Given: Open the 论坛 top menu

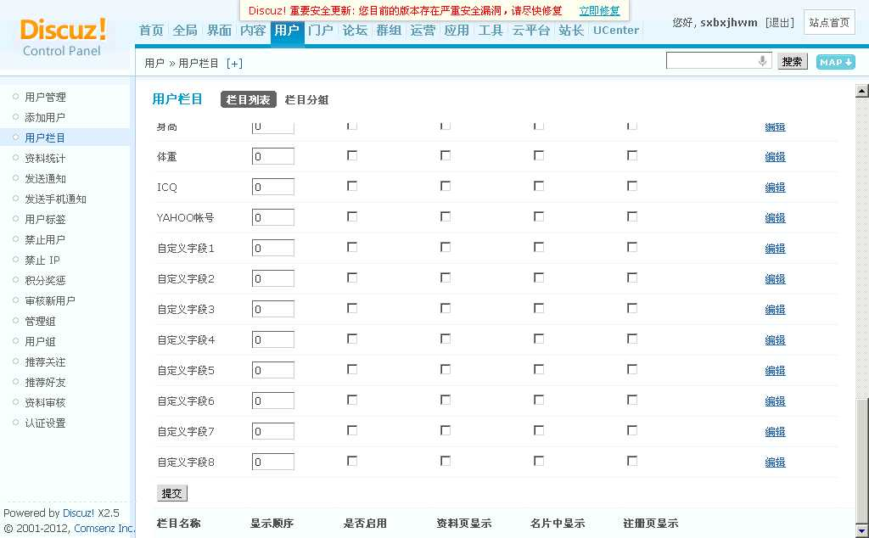Looking at the screenshot, I should tap(355, 31).
